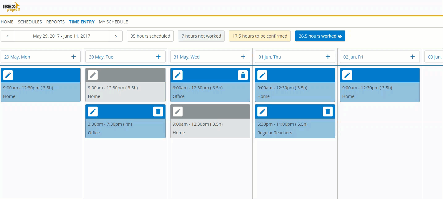The width and height of the screenshot is (443, 199).
Task: Delete the 30 May 3:30pm Office entry
Action: tap(158, 112)
